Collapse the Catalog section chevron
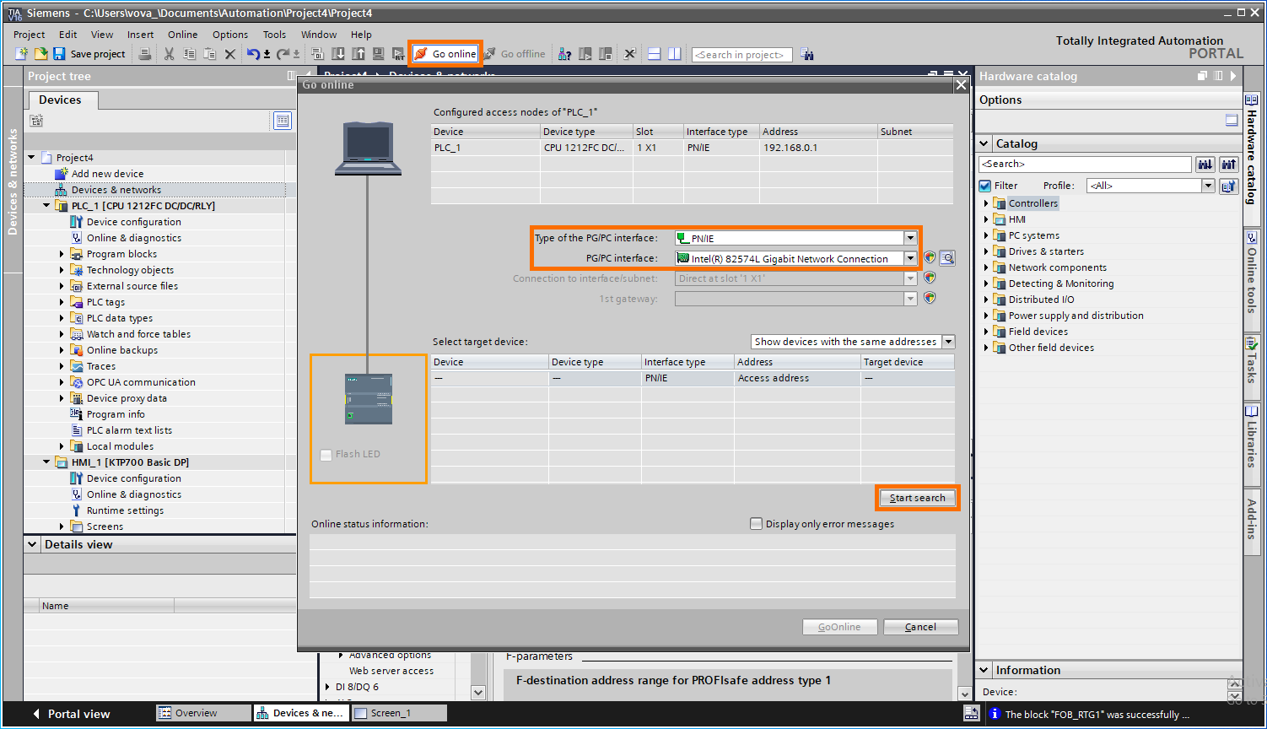This screenshot has height=729, width=1267. point(984,143)
